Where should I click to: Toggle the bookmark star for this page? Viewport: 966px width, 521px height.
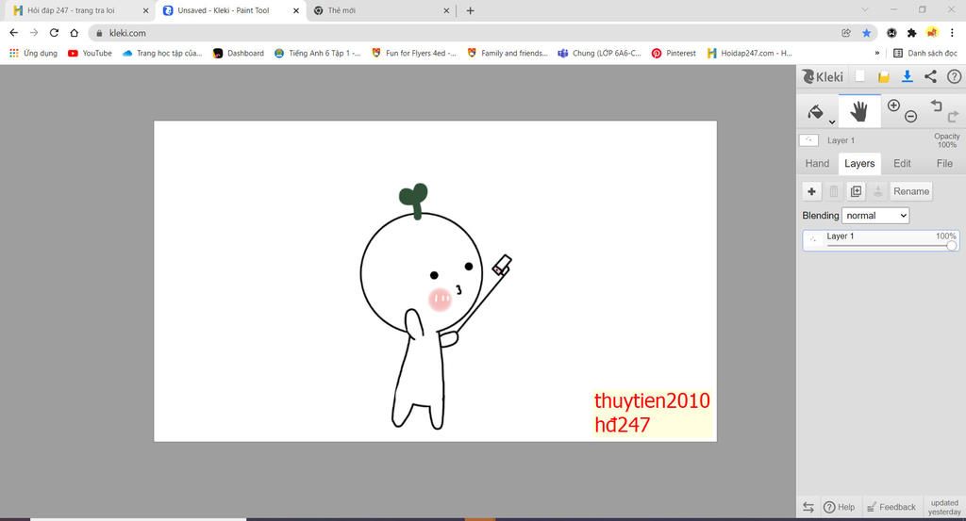866,33
